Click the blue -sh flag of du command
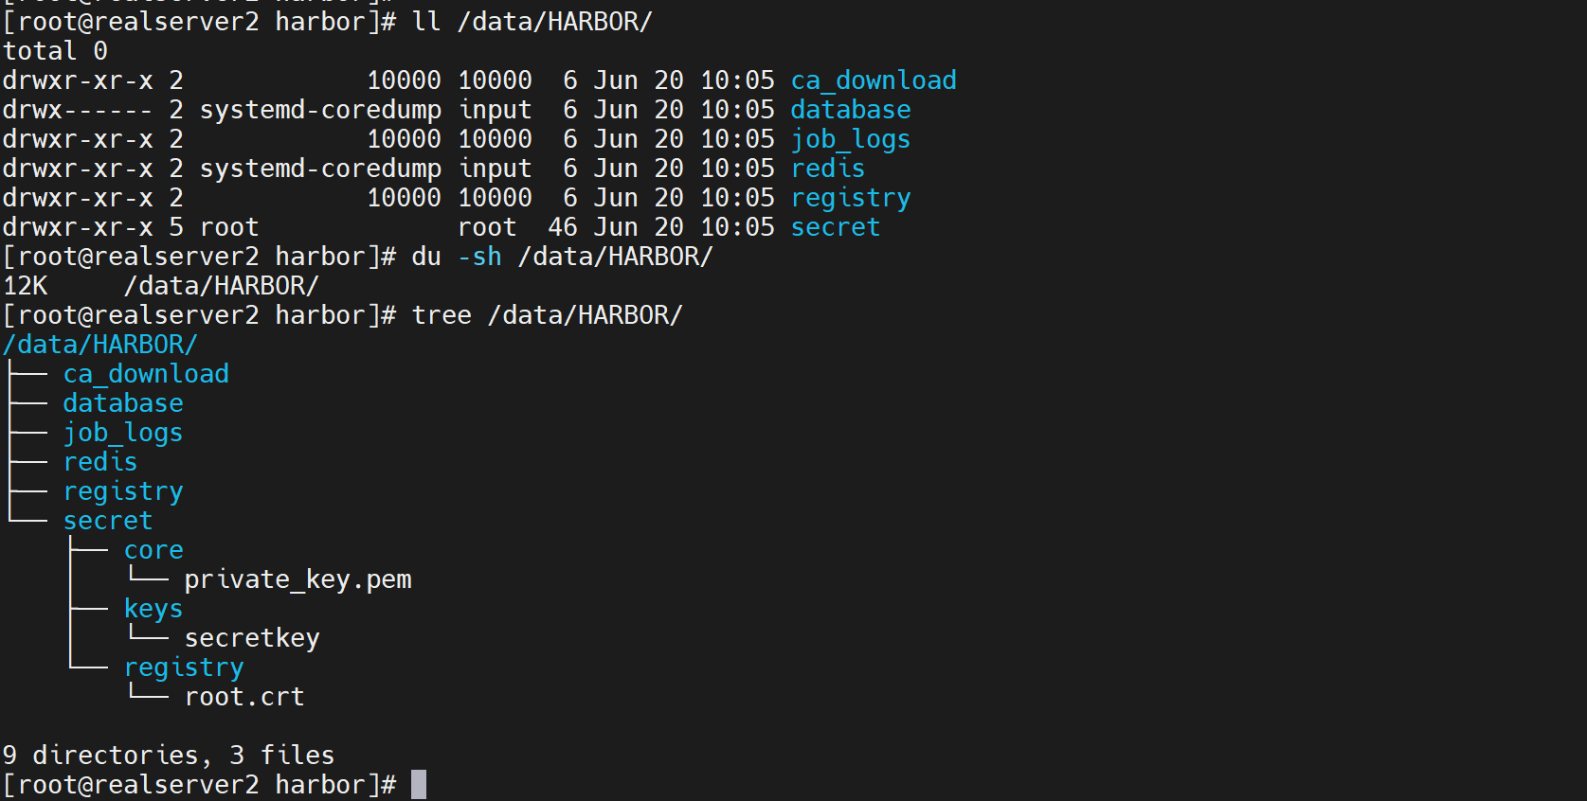This screenshot has height=801, width=1587. 479,257
